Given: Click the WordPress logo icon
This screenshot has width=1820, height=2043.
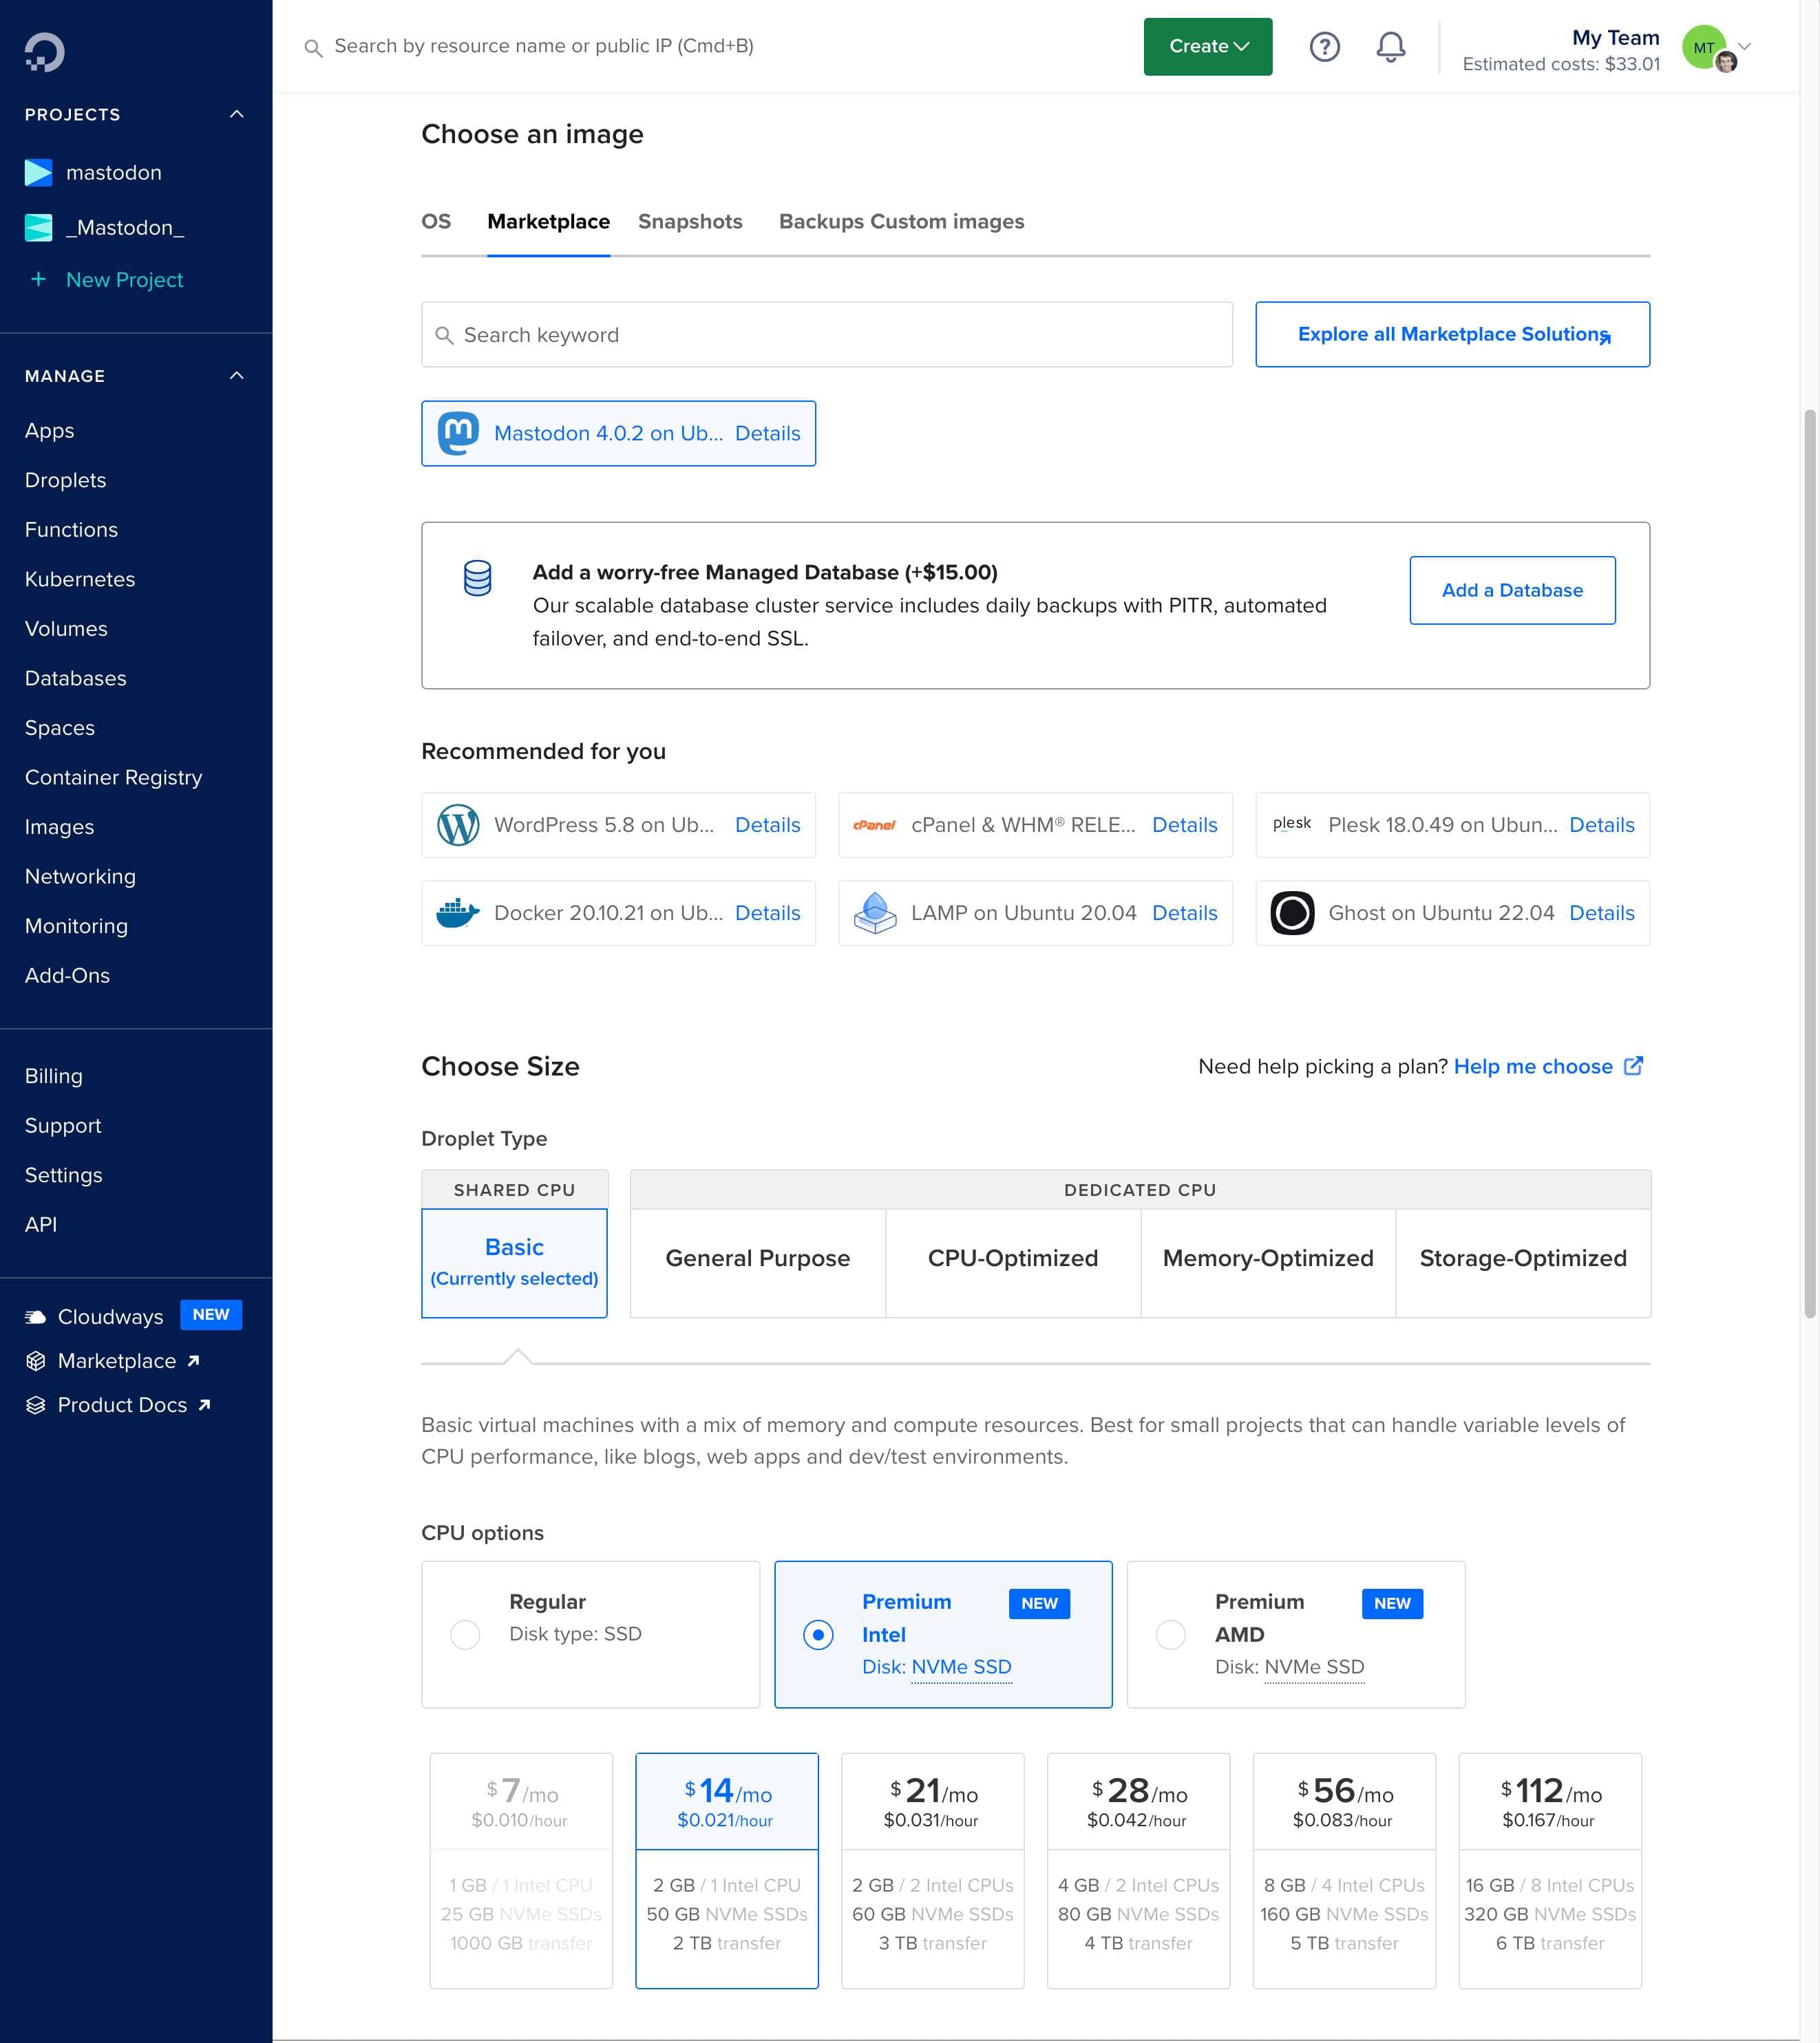Looking at the screenshot, I should click(458, 824).
